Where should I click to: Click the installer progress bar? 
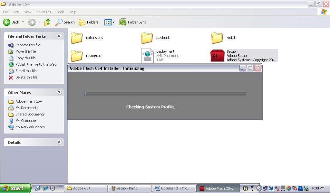(x=165, y=93)
